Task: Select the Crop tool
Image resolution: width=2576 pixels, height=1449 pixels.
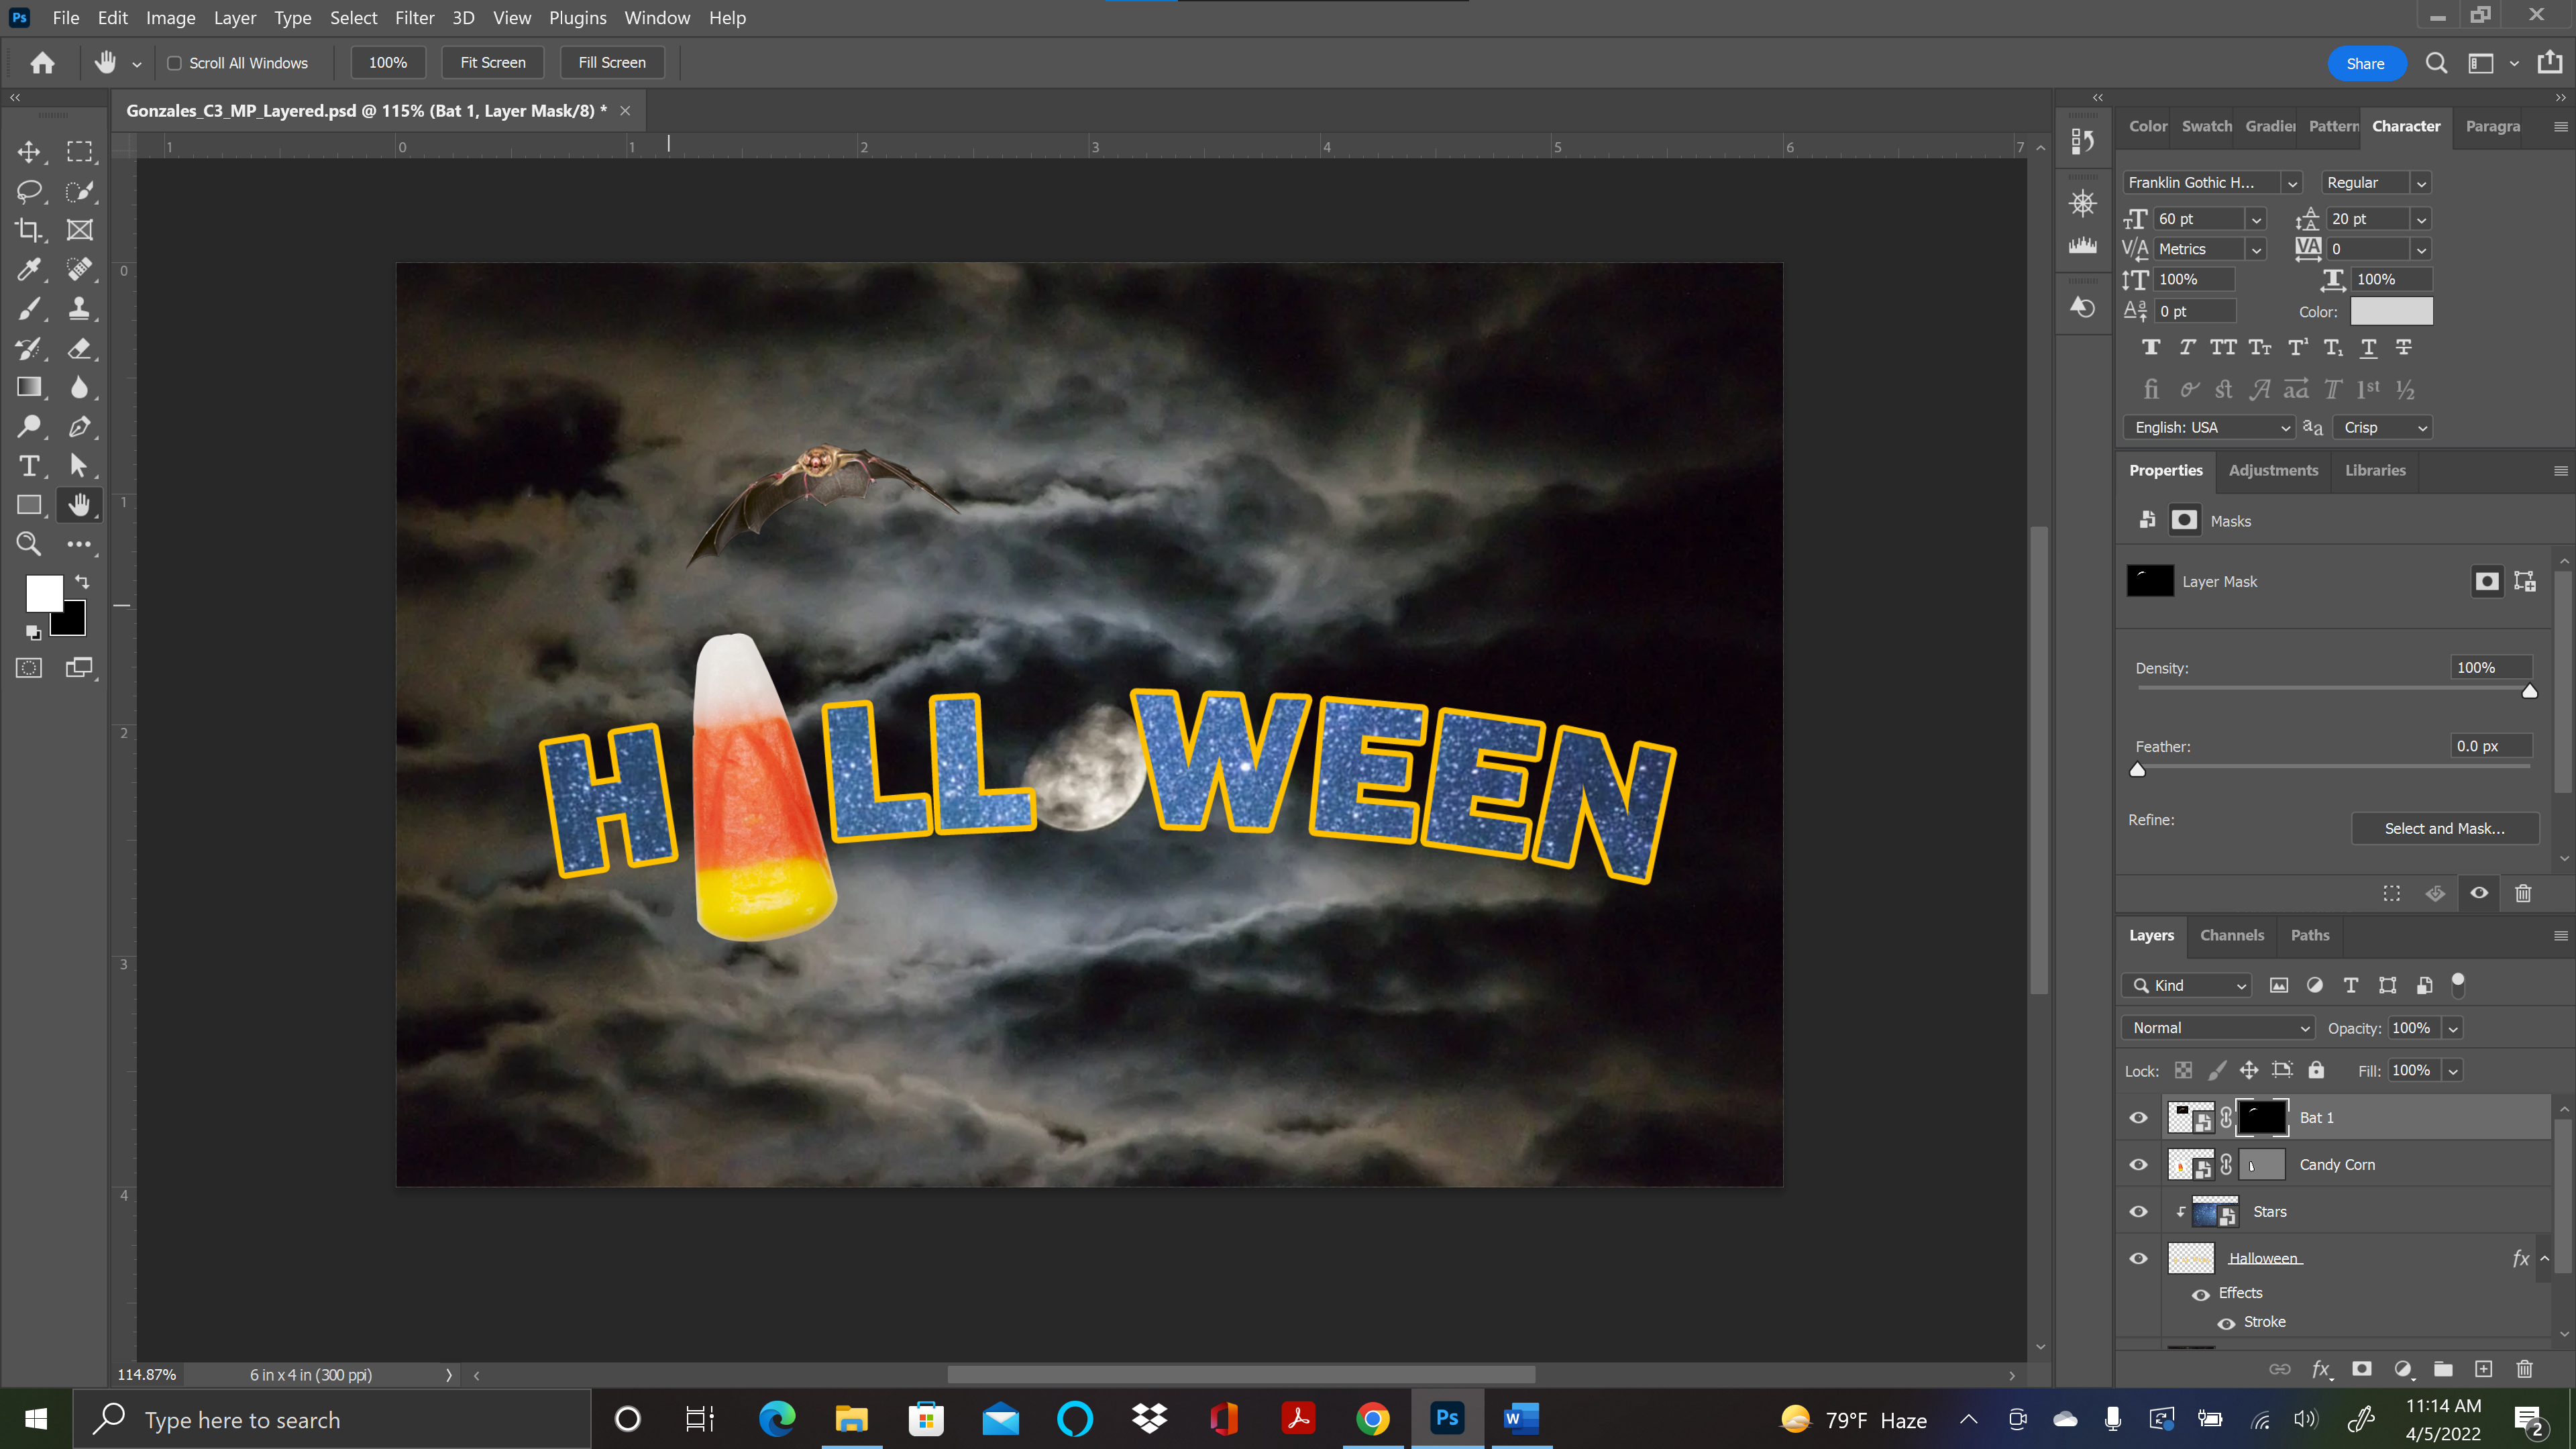Action: pyautogui.click(x=29, y=230)
